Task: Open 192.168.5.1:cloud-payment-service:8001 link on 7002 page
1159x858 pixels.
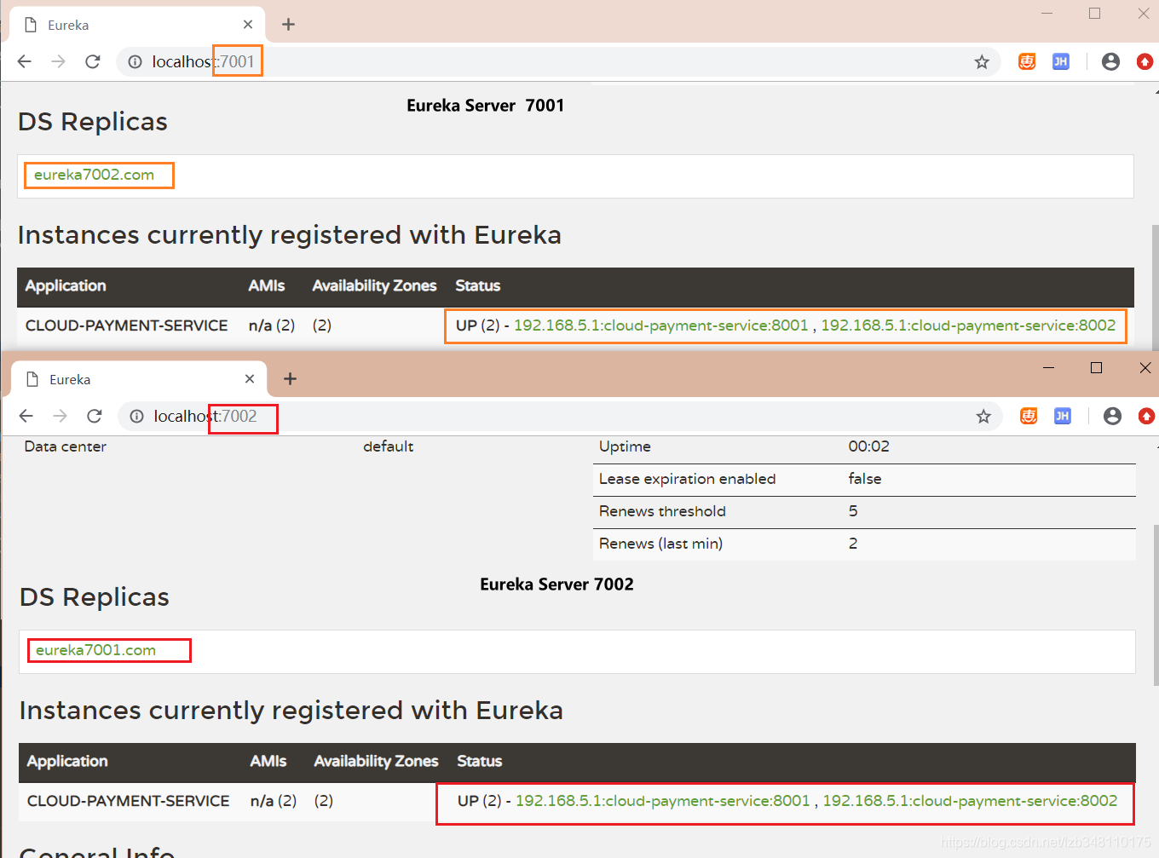Action: click(662, 801)
